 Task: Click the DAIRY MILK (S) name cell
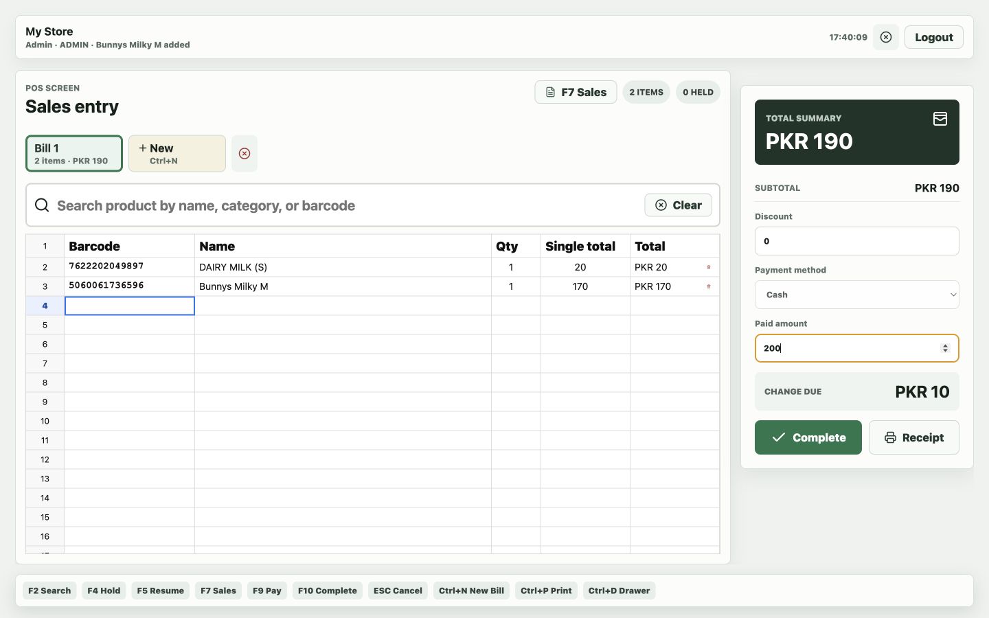tap(343, 267)
